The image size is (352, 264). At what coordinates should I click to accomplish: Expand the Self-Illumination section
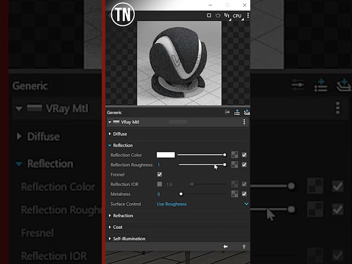click(109, 239)
